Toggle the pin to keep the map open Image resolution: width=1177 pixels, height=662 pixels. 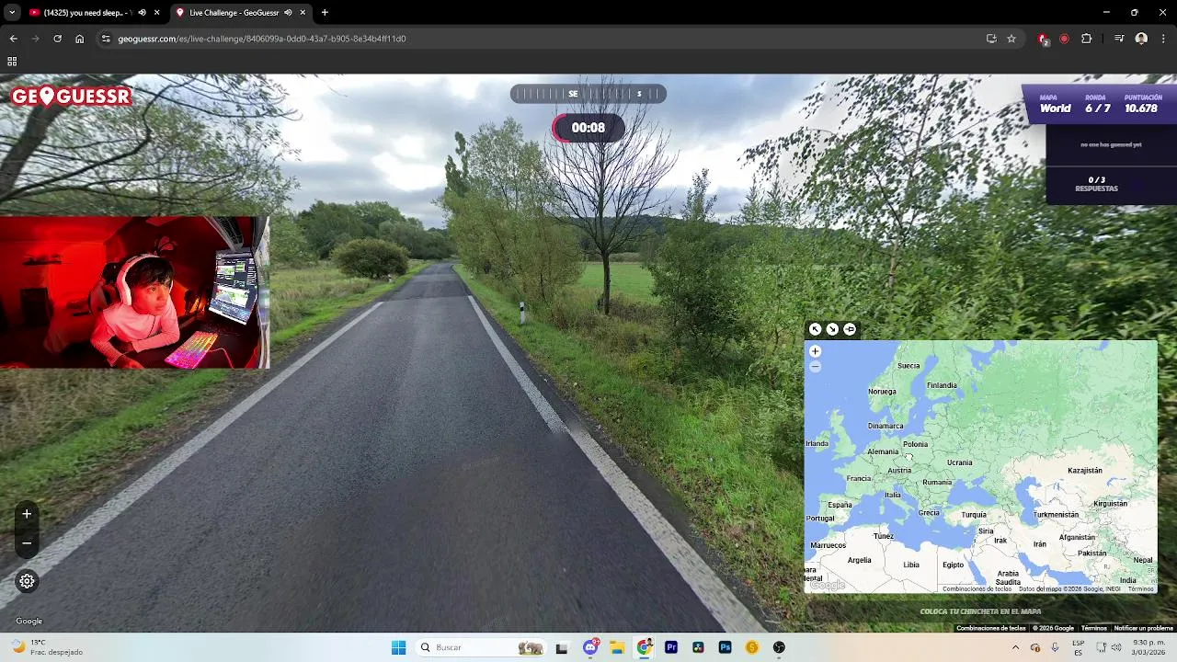pos(850,329)
